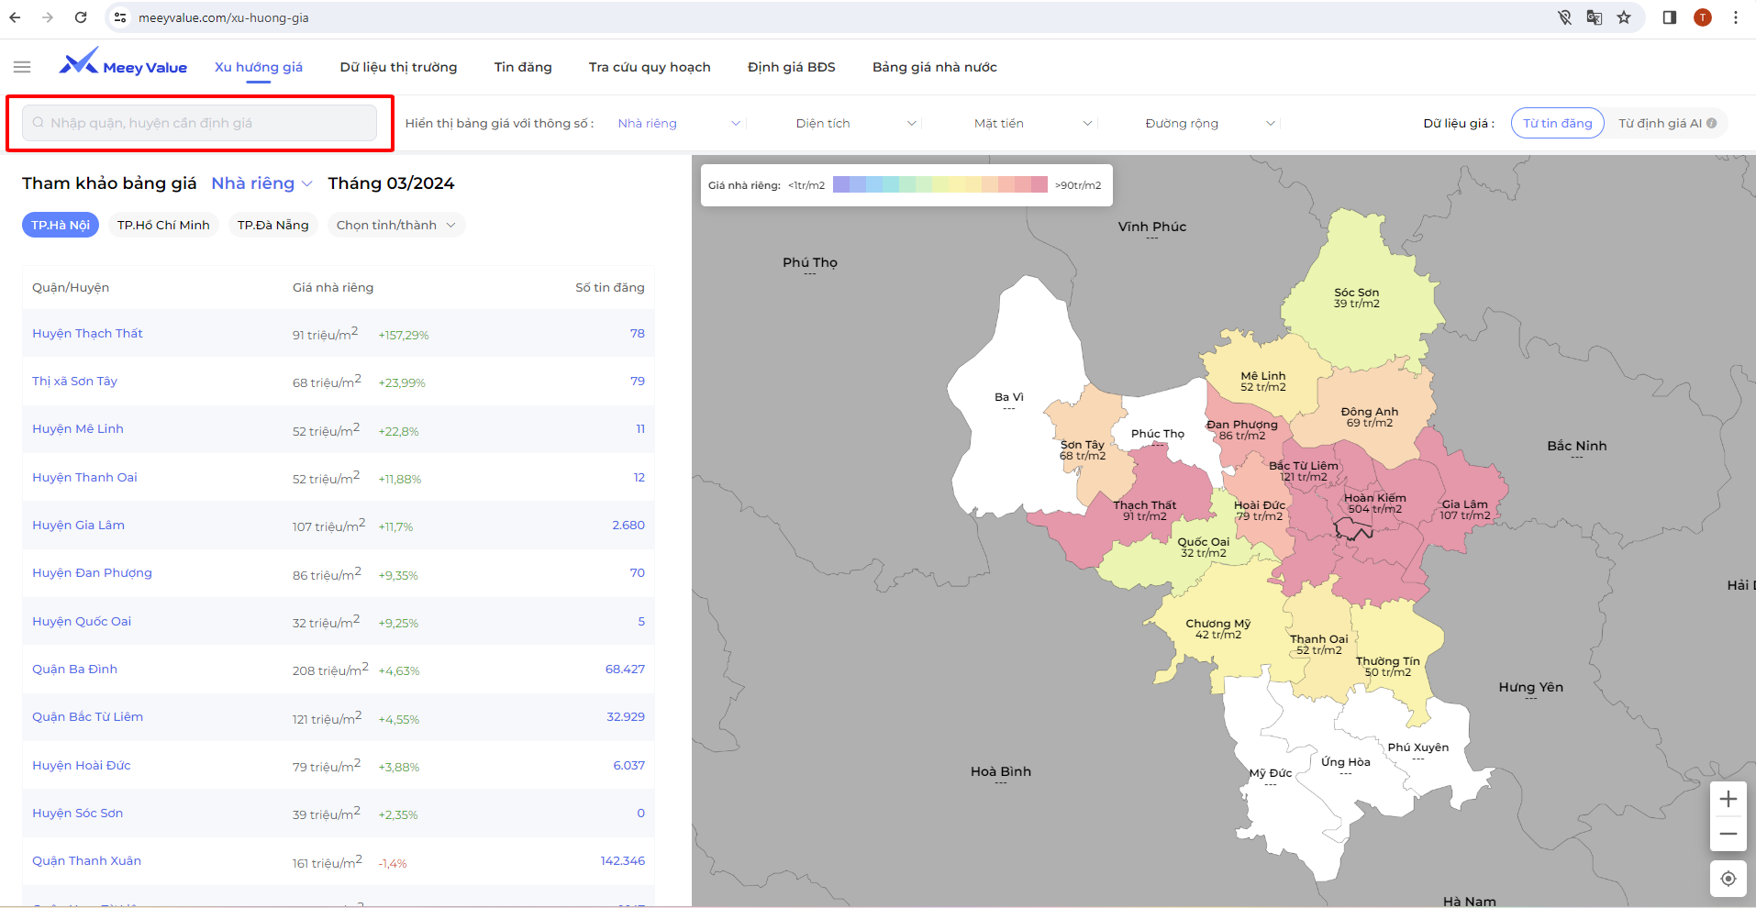Open the Tra cứu quy hoạch tab
Viewport: 1756px width, 908px height.
tap(650, 67)
